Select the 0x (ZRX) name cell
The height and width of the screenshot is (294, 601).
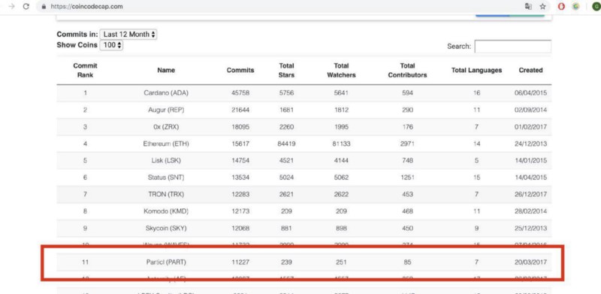[x=166, y=126]
